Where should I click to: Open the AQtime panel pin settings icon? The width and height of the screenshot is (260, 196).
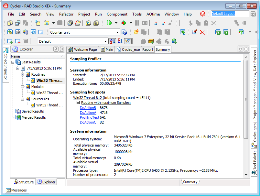click(x=195, y=32)
